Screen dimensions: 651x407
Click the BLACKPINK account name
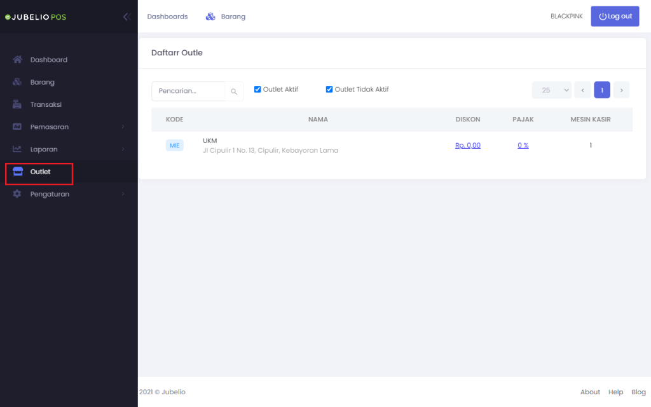coord(566,16)
